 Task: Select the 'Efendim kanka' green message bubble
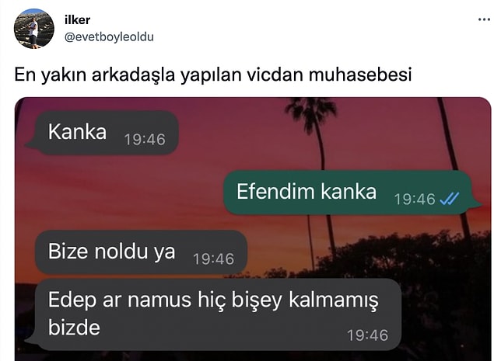tap(352, 193)
